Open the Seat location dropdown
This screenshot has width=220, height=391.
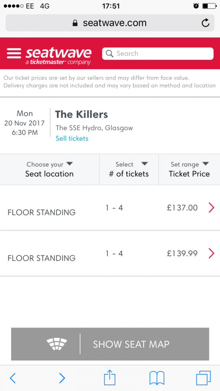[x=50, y=169]
